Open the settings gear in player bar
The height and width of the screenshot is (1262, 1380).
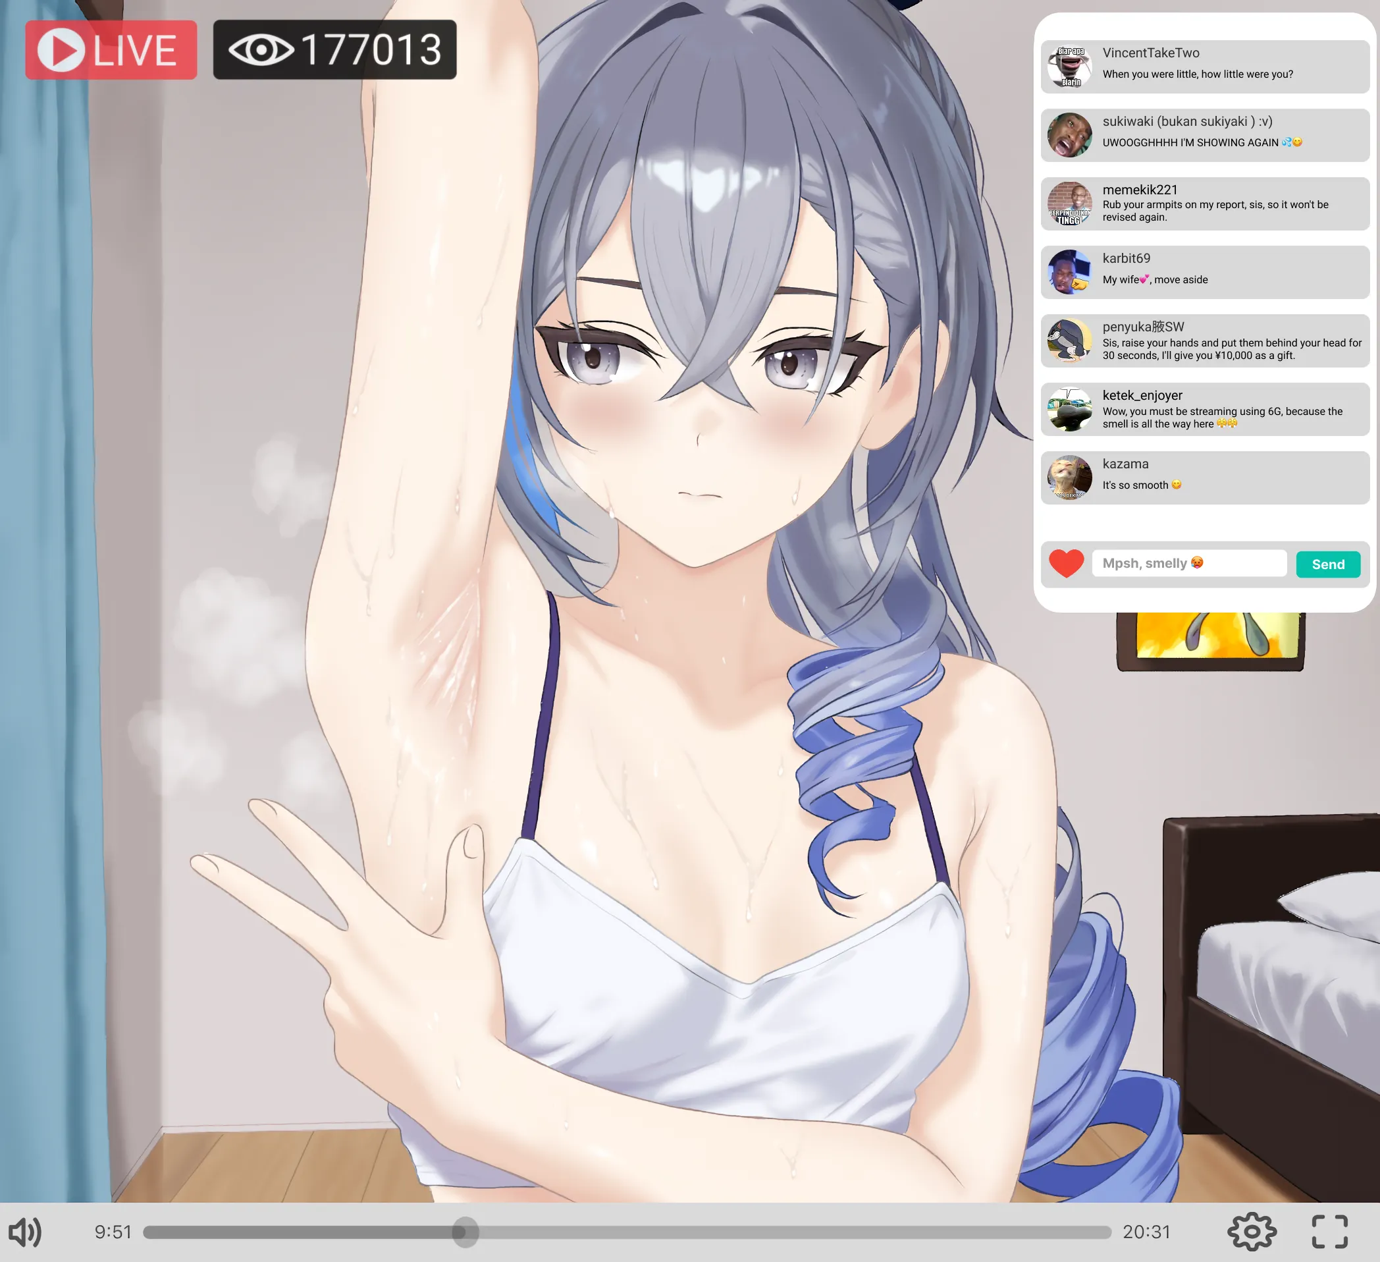(1252, 1232)
